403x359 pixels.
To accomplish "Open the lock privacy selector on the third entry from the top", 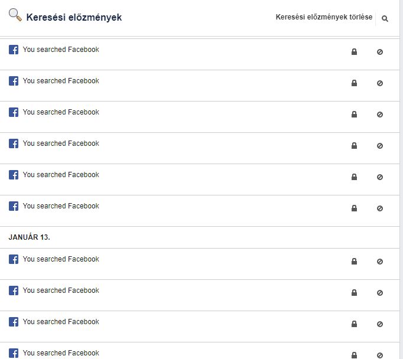I will 354,115.
